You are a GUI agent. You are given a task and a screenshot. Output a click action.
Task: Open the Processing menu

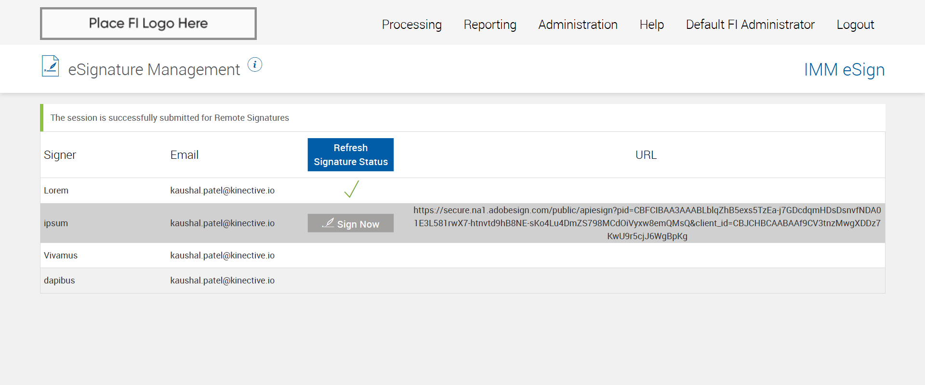[x=411, y=25]
